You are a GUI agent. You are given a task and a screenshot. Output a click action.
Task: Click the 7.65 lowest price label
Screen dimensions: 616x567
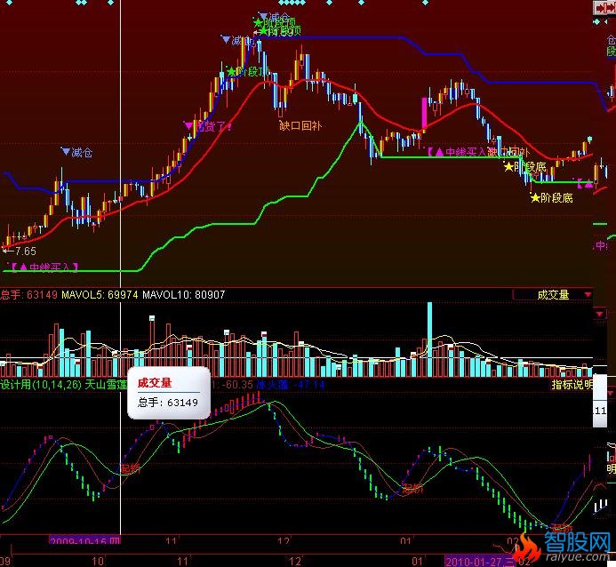(x=23, y=252)
